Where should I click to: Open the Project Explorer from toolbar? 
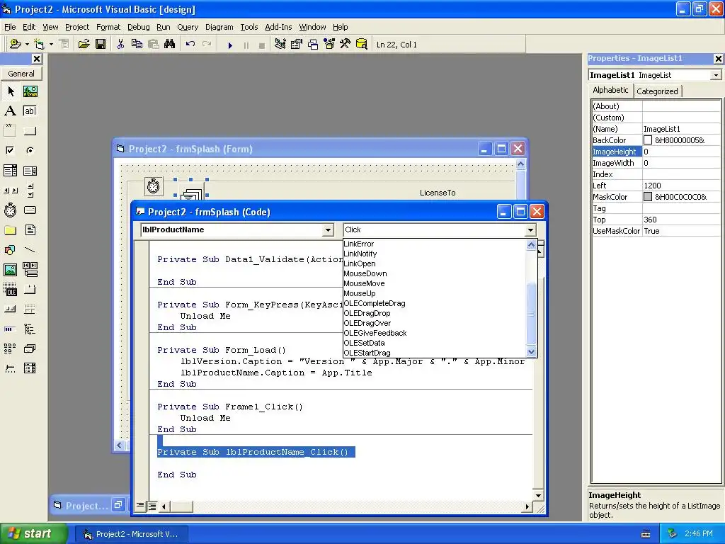280,45
